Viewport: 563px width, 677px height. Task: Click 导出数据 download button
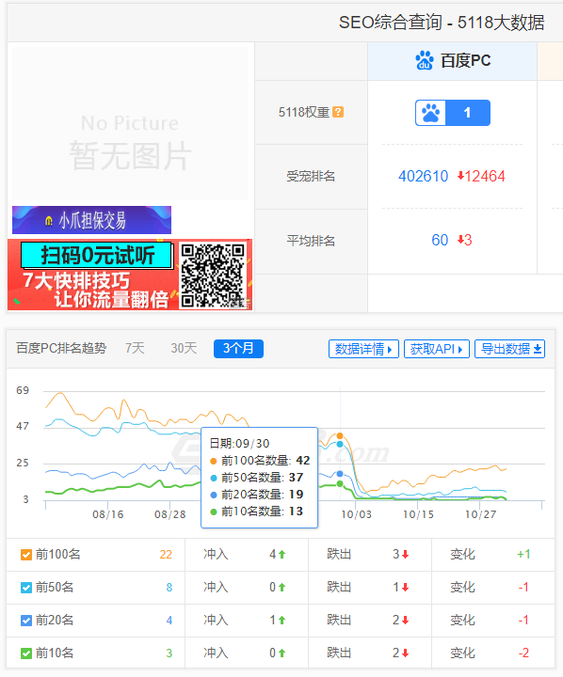click(x=510, y=349)
